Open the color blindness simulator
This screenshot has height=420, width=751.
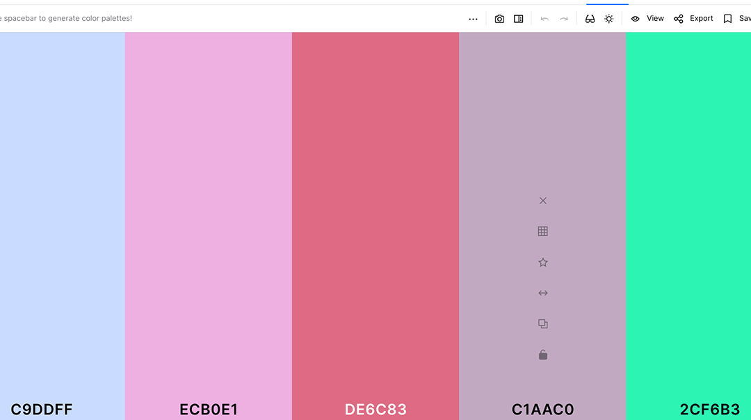[x=590, y=18]
